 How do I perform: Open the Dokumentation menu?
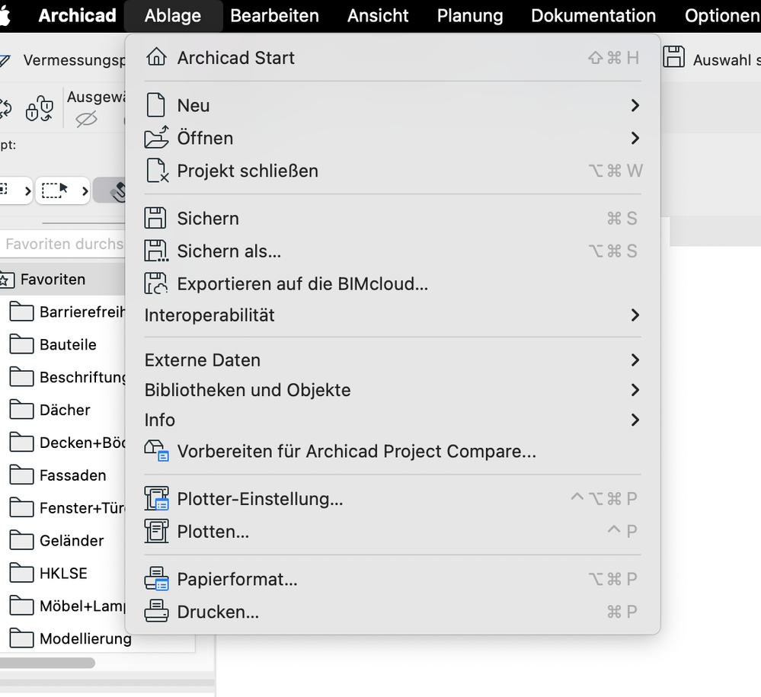pos(593,16)
